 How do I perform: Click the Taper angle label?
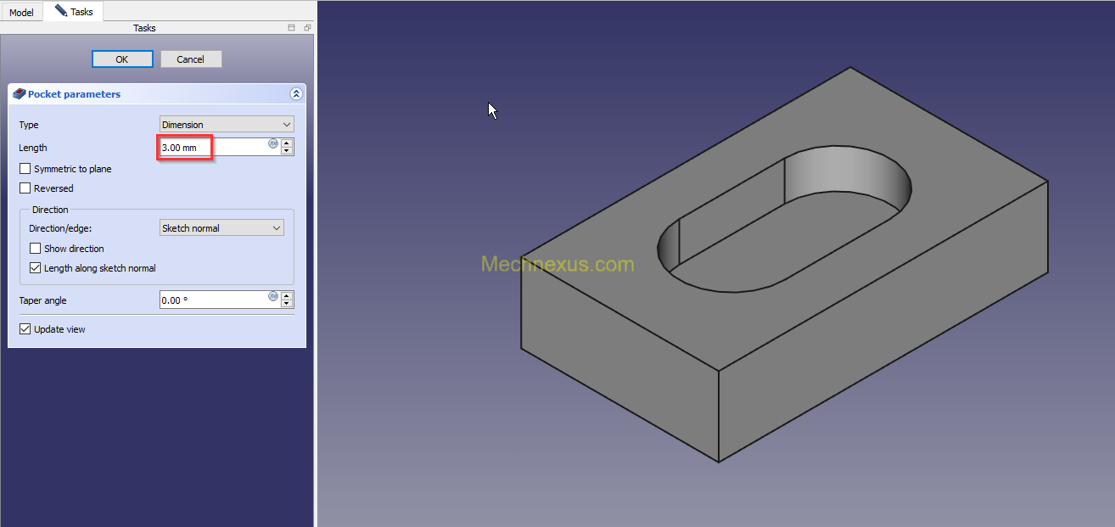click(43, 300)
